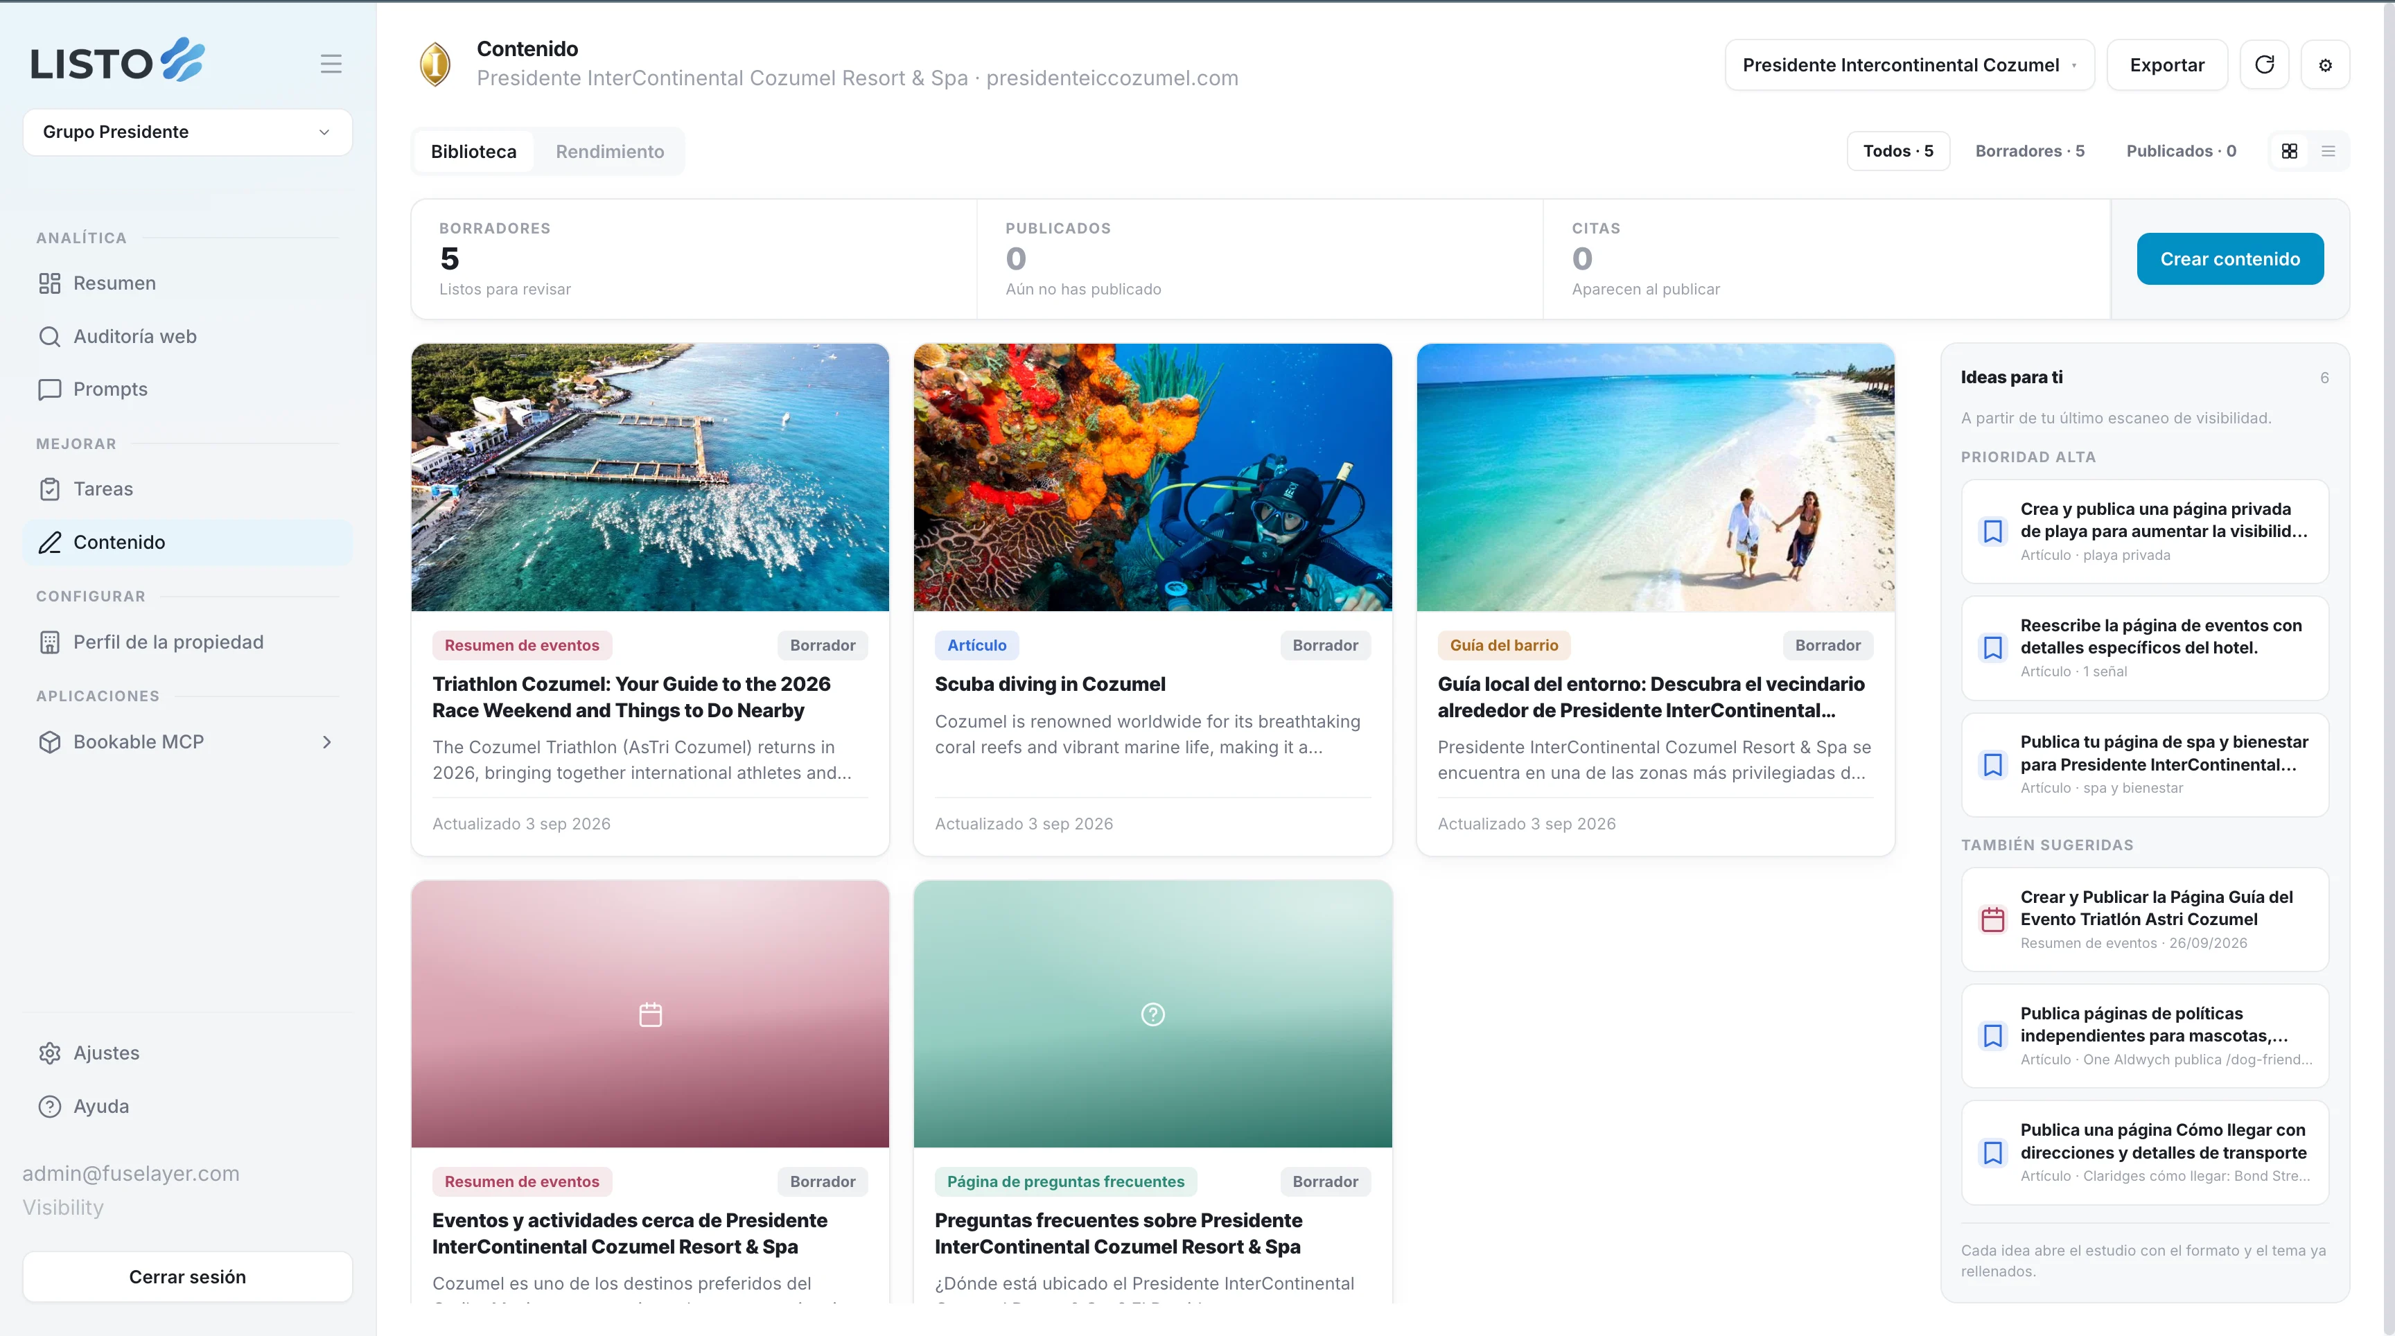Click the Artículo tag on Scuba card
Viewport: 2395px width, 1336px height.
(x=976, y=645)
